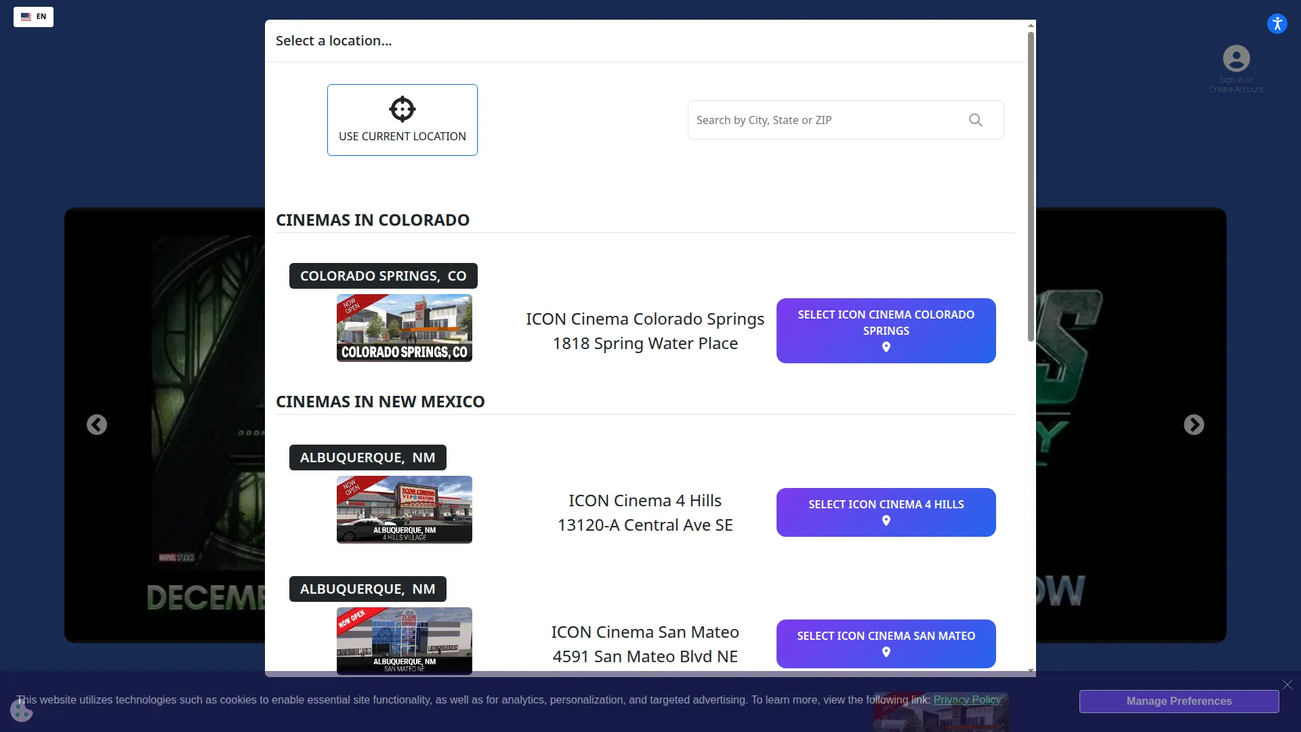
Task: Click the 13120-A Central Ave SE address
Action: (645, 525)
